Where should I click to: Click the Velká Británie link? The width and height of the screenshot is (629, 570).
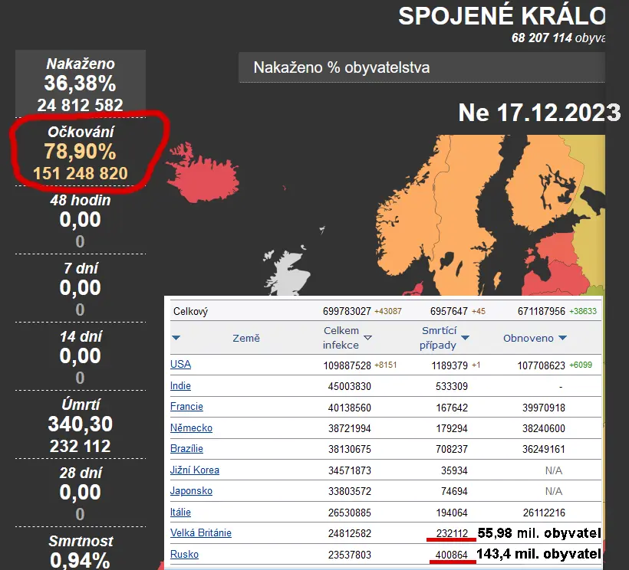coord(200,532)
